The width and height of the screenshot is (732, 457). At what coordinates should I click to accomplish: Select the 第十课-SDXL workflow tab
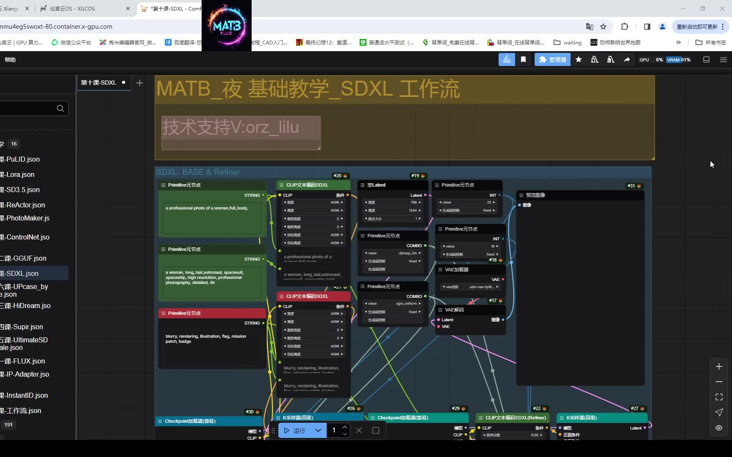99,83
